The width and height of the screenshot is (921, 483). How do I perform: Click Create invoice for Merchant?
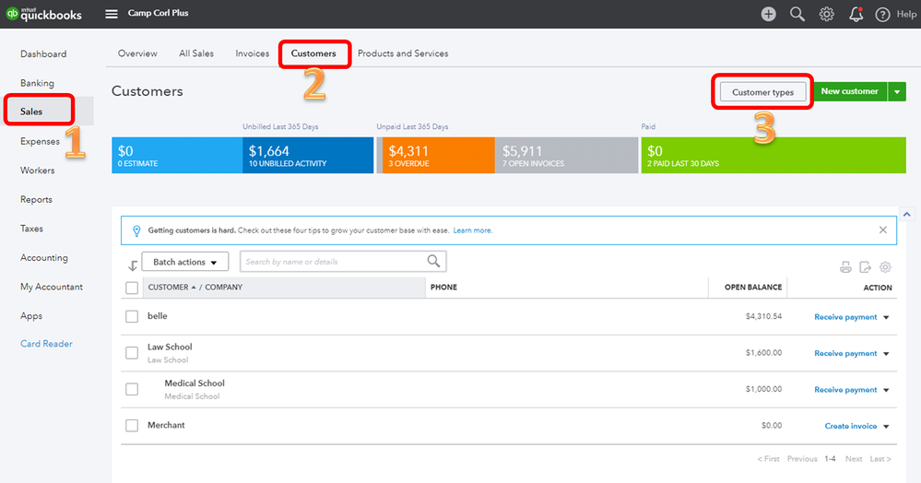click(x=851, y=427)
